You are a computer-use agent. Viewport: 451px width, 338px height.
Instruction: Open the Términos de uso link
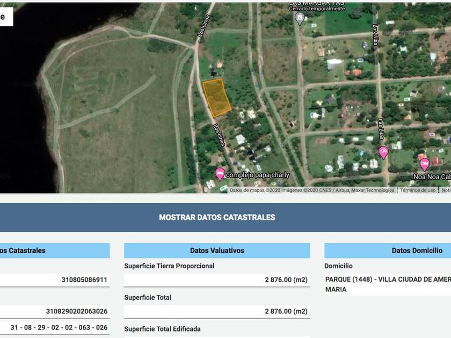tap(418, 190)
